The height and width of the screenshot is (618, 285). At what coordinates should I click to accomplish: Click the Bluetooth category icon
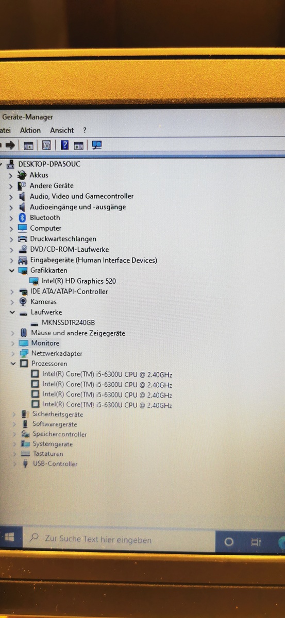pos(22,217)
